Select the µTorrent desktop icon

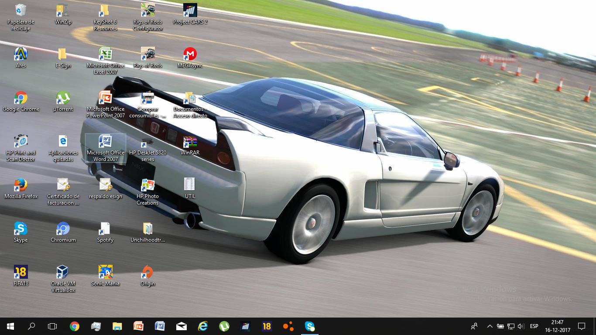pos(63,101)
